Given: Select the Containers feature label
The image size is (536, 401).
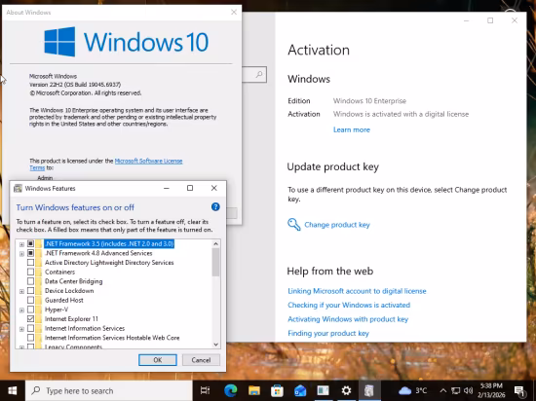Looking at the screenshot, I should pyautogui.click(x=59, y=272).
